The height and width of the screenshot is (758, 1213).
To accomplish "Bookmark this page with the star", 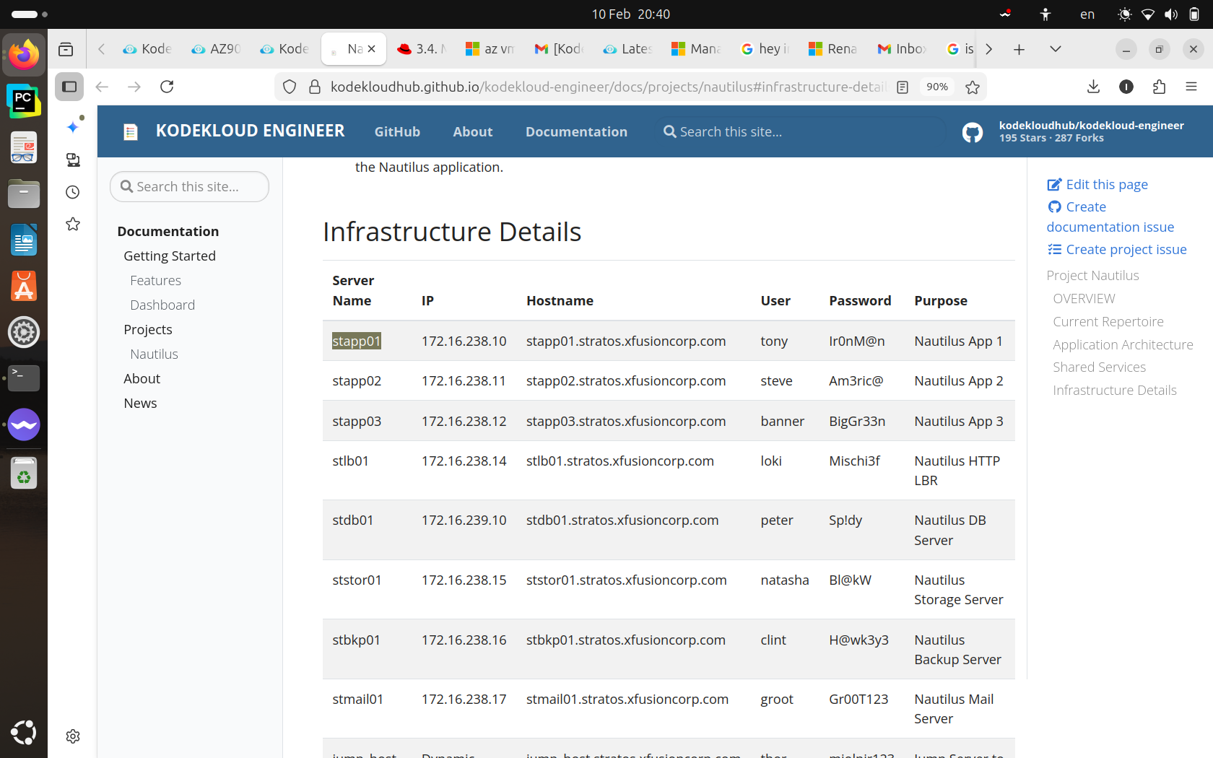I will click(x=973, y=87).
